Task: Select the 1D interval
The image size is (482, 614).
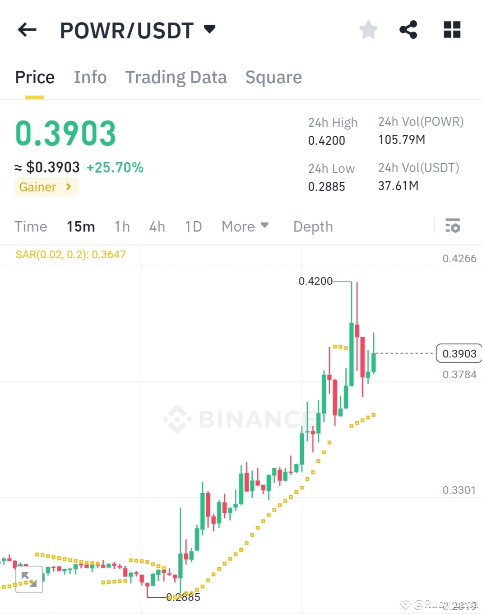Action: (x=193, y=226)
